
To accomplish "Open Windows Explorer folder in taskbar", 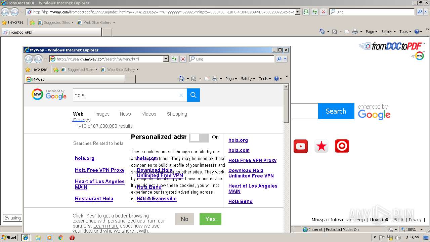I will click(38, 238).
